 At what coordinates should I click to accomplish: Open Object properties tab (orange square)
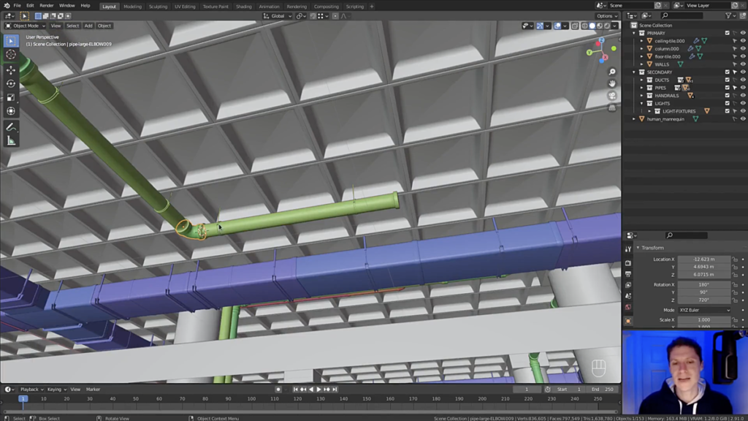[x=628, y=322]
